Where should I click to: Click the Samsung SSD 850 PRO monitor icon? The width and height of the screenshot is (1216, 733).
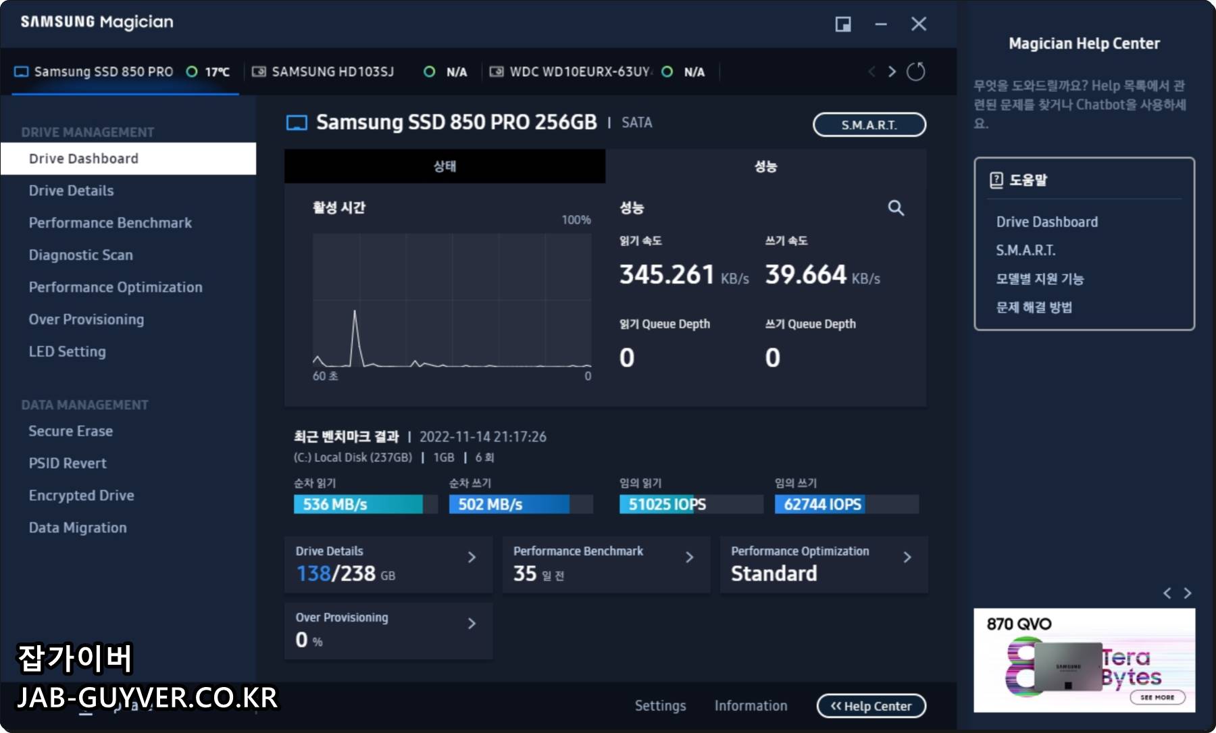click(x=22, y=72)
